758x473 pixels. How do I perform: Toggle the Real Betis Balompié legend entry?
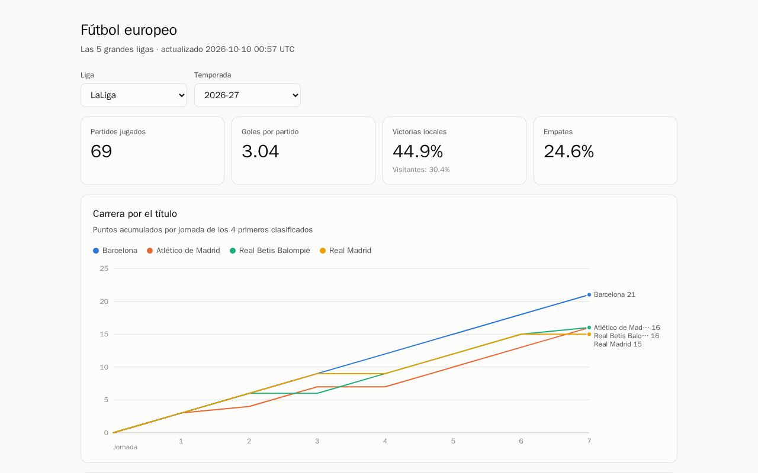(270, 251)
